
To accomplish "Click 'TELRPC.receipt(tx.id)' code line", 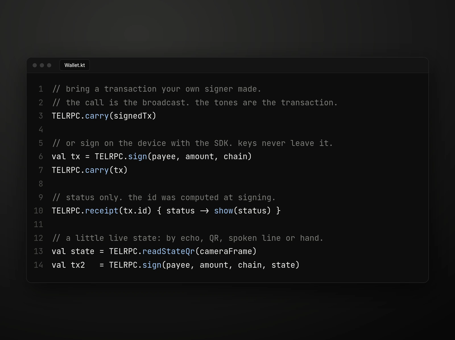I will [166, 211].
